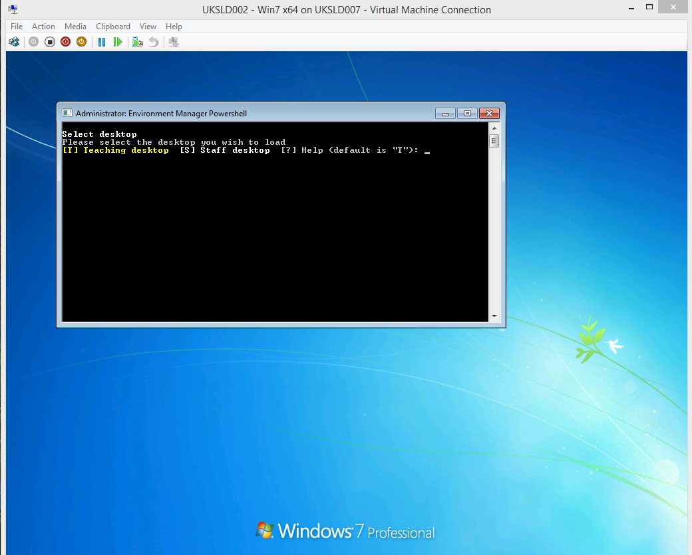Viewport: 692px width, 555px height.
Task: Turn off the VM with the stop icon
Action: 50,42
